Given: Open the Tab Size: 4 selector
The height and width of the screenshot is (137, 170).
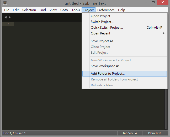Looking at the screenshot, I should [130, 133].
